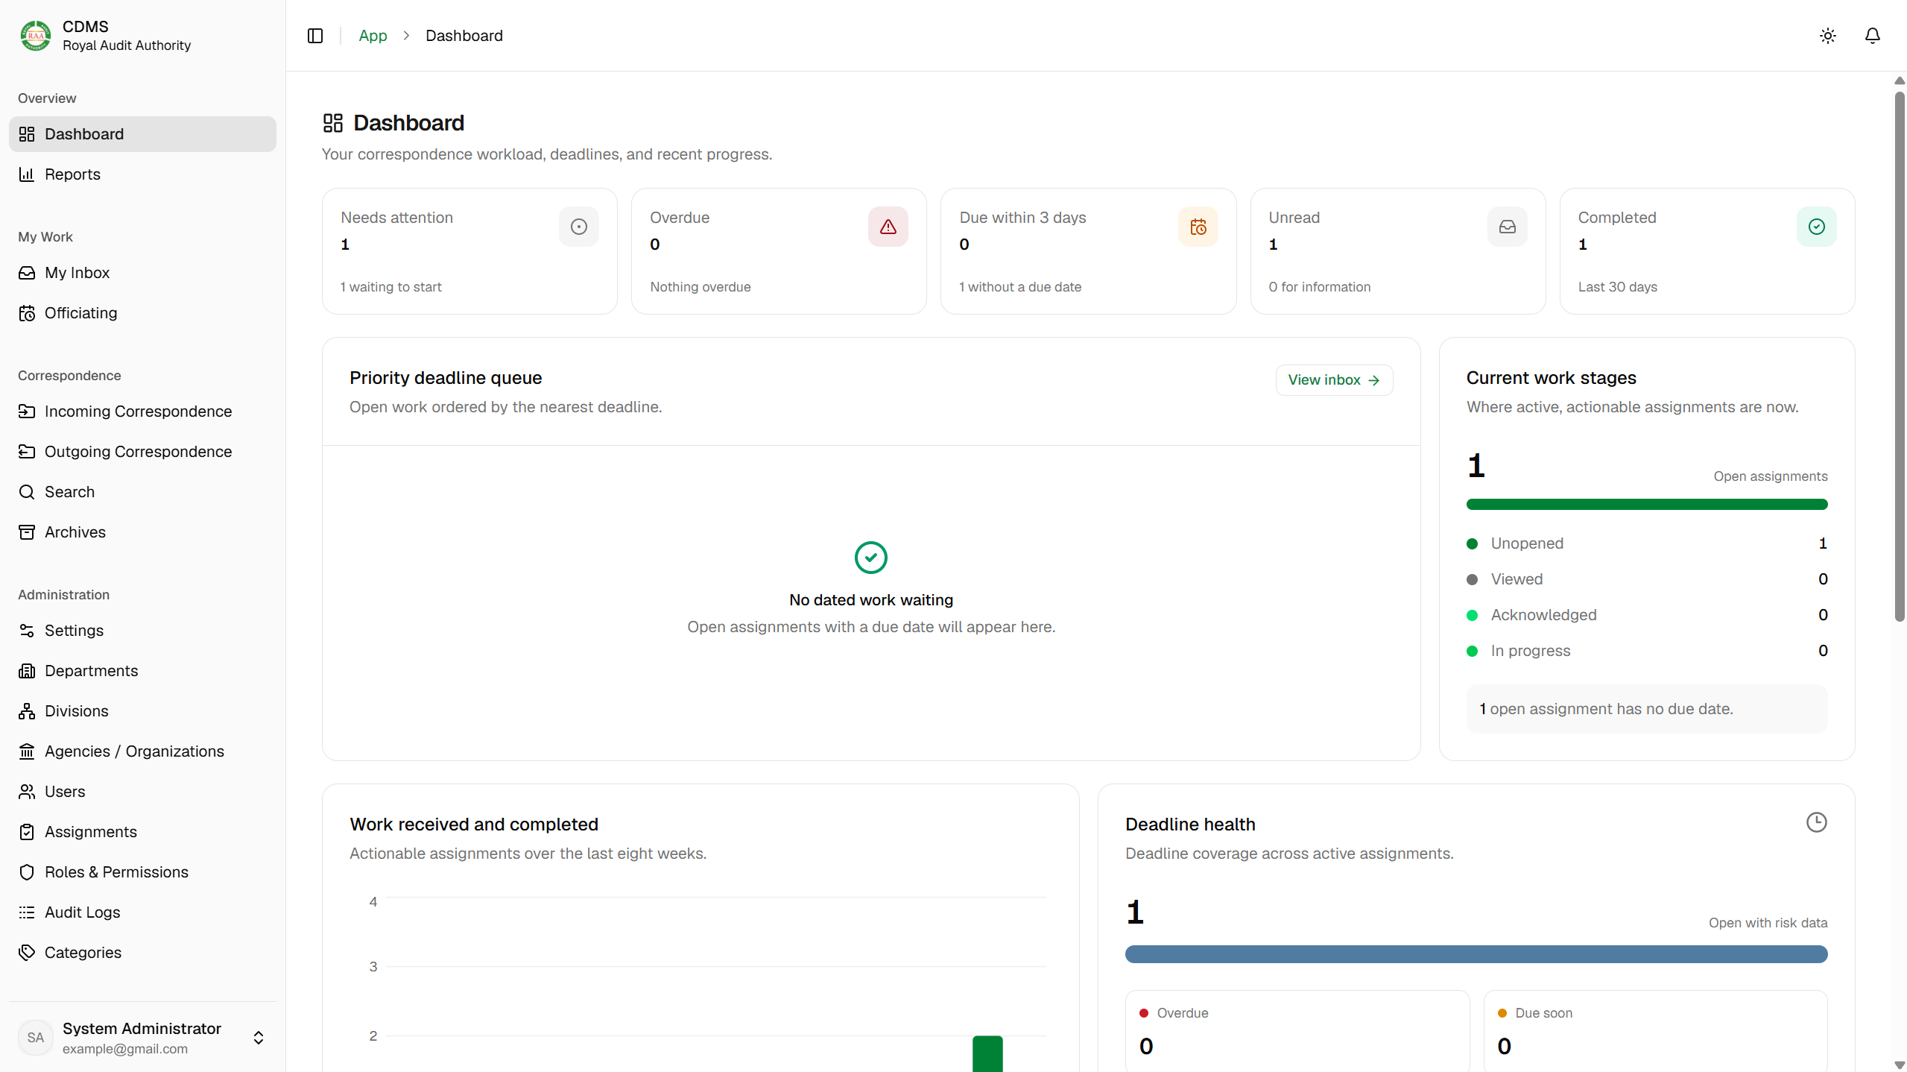Open Audit Logs
Screen dimensions: 1907x1072
(142, 912)
